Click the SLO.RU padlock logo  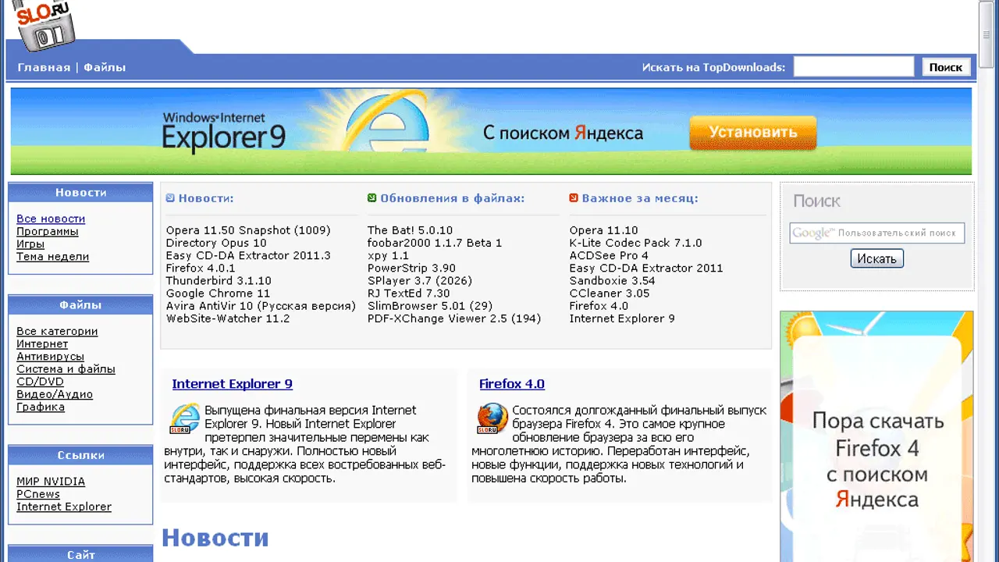pyautogui.click(x=45, y=22)
